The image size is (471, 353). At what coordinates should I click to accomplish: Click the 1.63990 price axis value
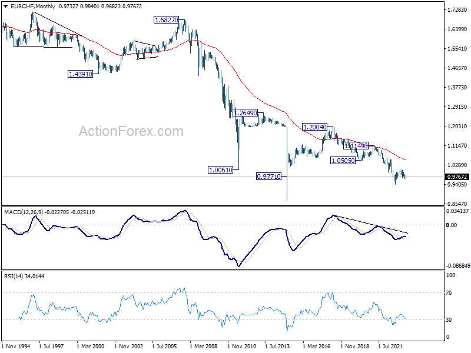pos(457,29)
